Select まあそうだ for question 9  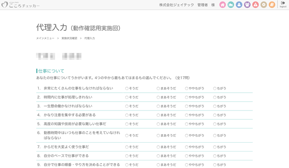[x=158, y=165]
